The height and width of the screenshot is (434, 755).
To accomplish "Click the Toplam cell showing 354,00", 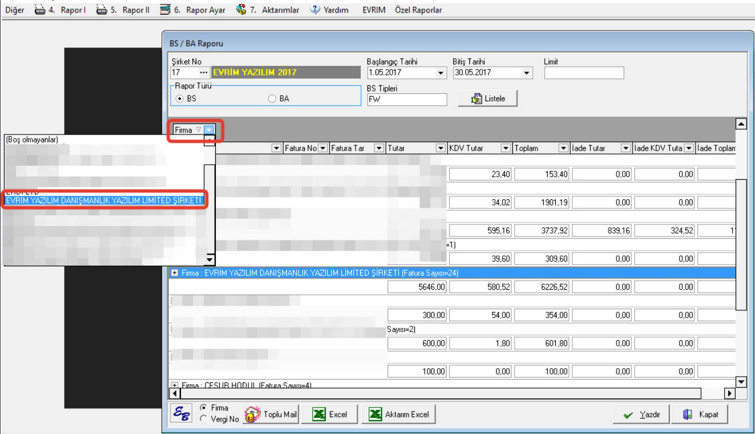I will coord(541,315).
